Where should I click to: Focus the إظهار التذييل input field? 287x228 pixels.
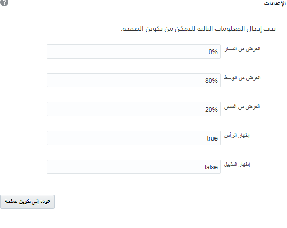tap(134, 167)
